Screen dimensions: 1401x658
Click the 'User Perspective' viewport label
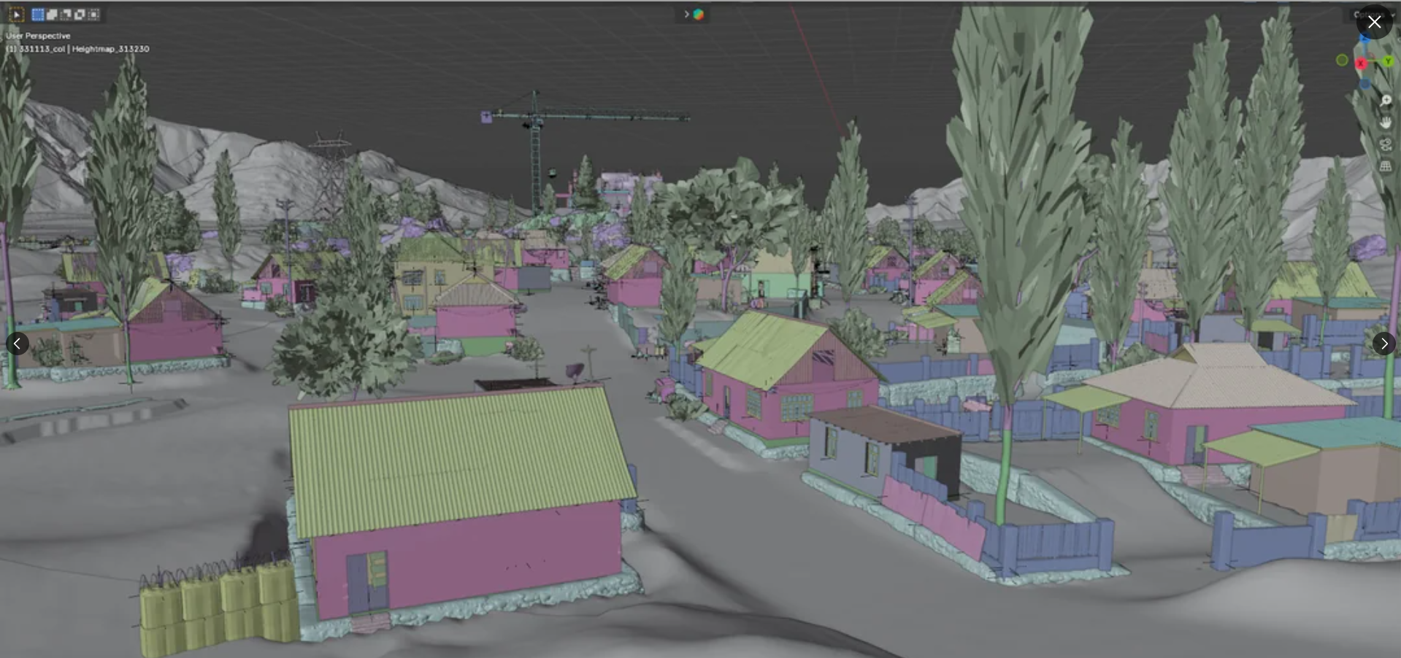[38, 36]
